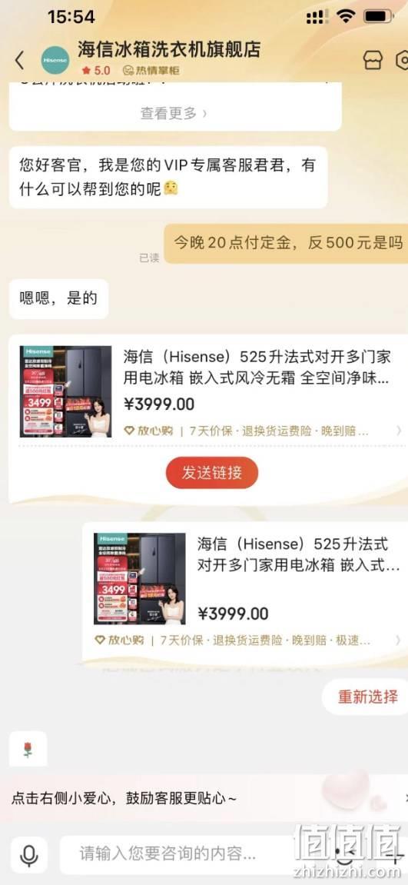Image resolution: width=408 pixels, height=885 pixels.
Task: Open the first Hisense fridge thumbnail
Action: coord(65,391)
